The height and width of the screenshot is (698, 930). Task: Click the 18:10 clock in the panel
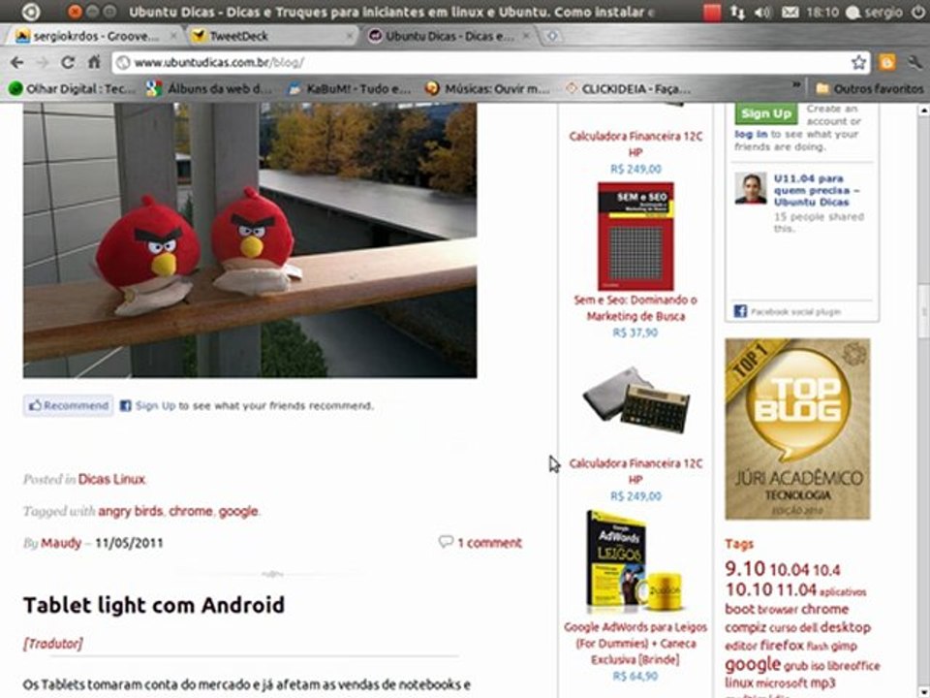click(x=822, y=12)
